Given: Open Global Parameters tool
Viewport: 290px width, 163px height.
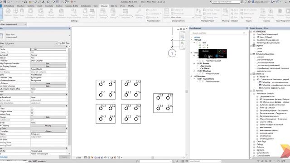Looking at the screenshot, I should point(61,13).
